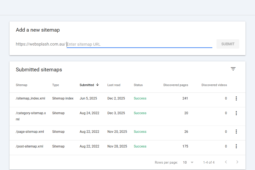Sort by Discovered pages column header
This screenshot has height=170, width=255.
(176, 85)
